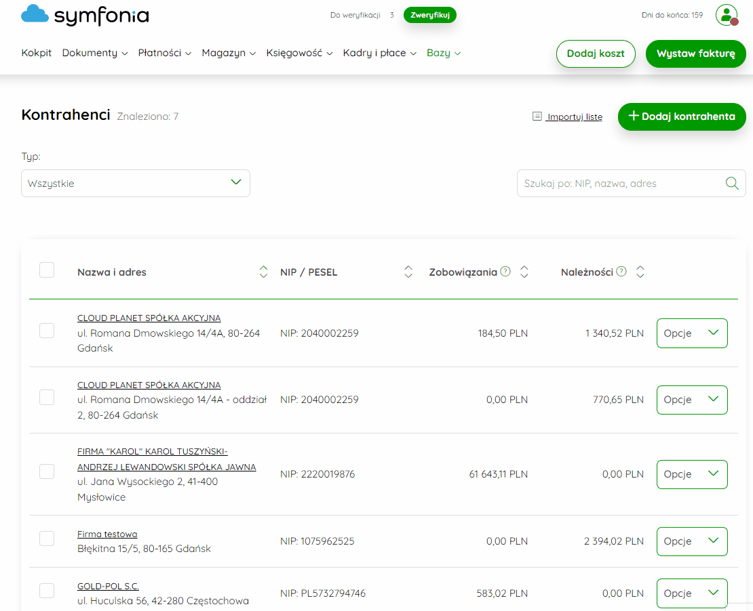The image size is (753, 611).
Task: Check the GOLD-POL S.C. row checkbox
Action: (47, 591)
